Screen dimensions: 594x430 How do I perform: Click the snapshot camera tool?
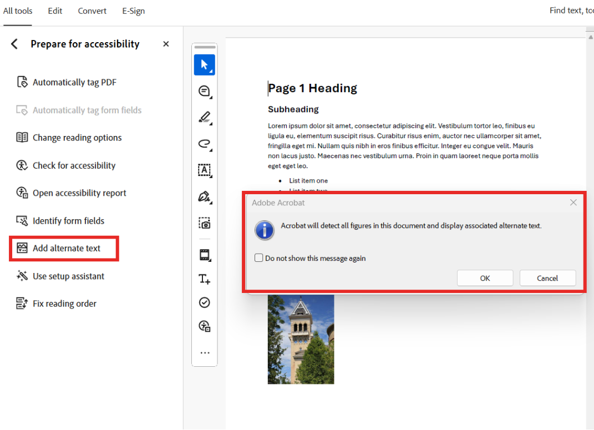tap(205, 222)
